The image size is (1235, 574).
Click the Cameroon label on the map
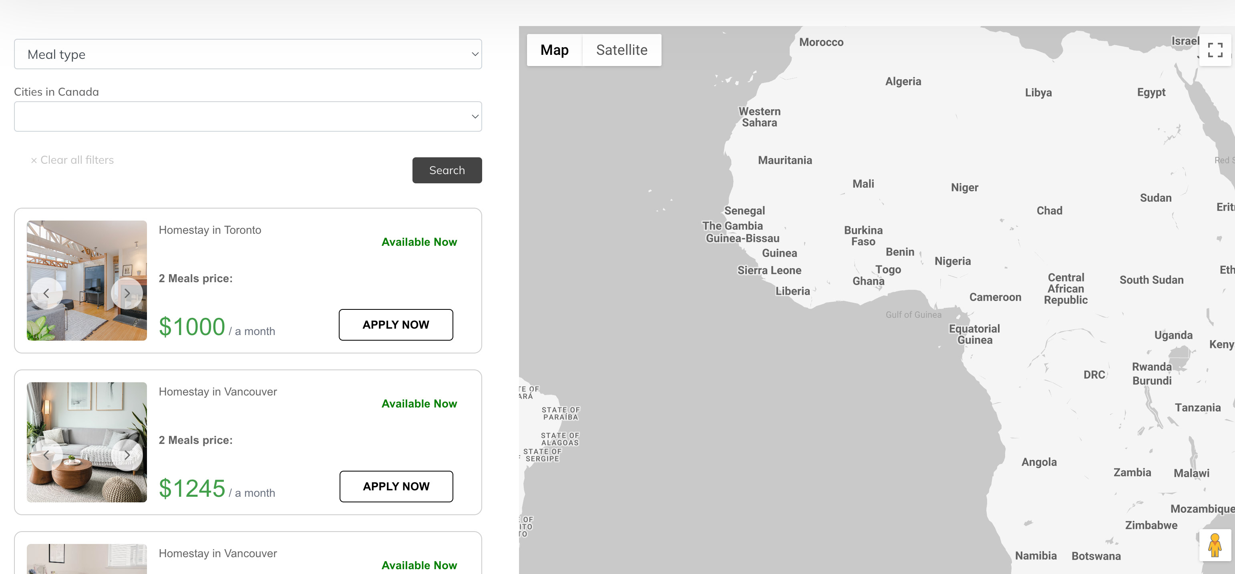click(995, 297)
